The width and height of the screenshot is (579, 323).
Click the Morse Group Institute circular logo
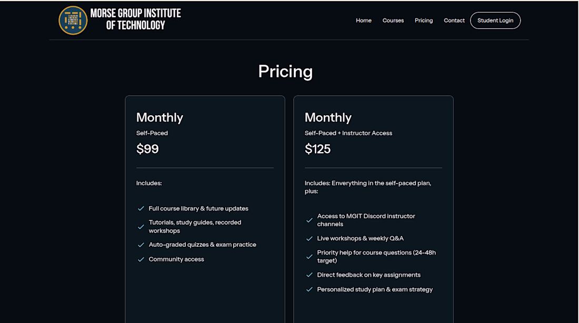point(73,21)
